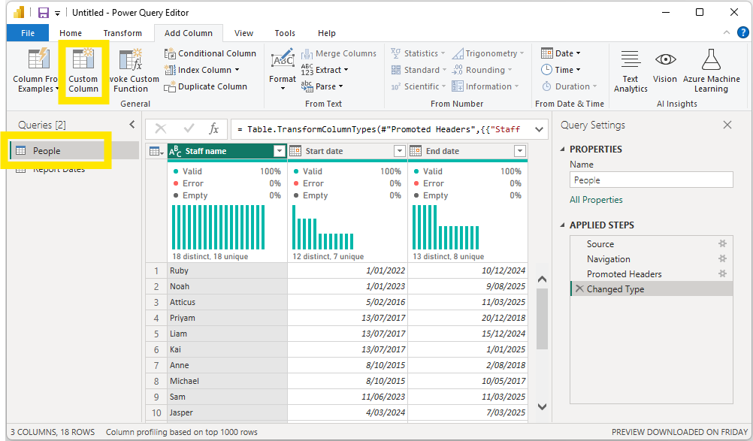Open Navigation step settings gear
Viewport: 753px width, 441px height.
[722, 258]
